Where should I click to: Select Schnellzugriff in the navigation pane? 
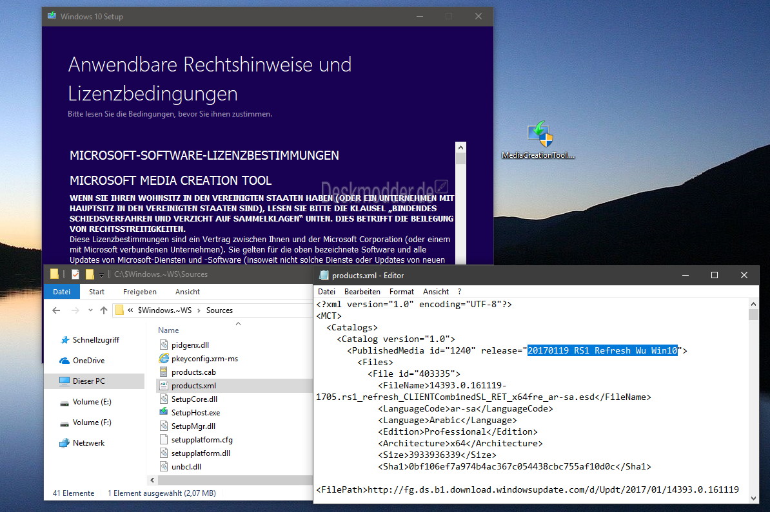tap(95, 340)
